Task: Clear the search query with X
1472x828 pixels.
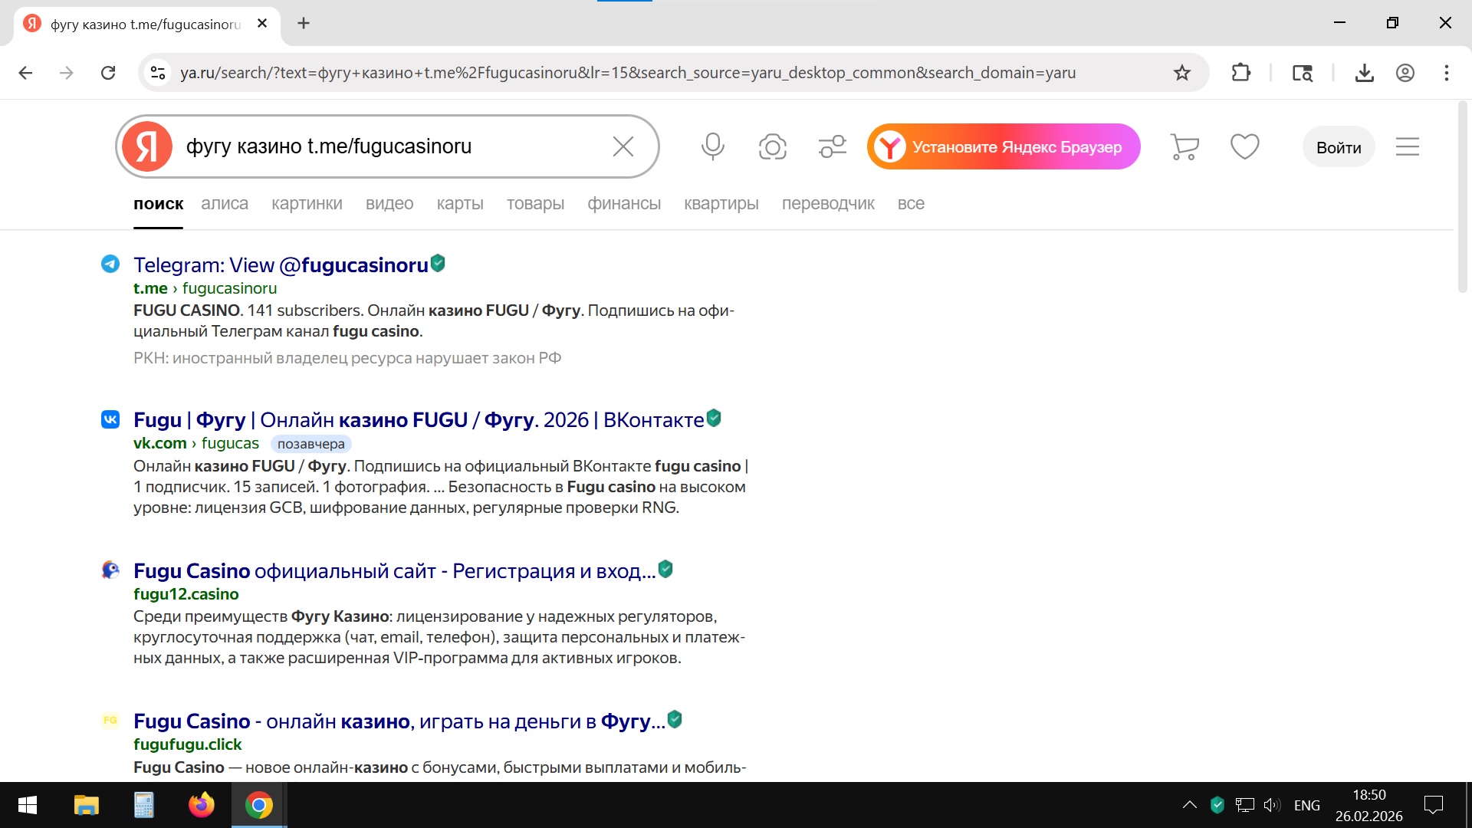Action: 623,146
